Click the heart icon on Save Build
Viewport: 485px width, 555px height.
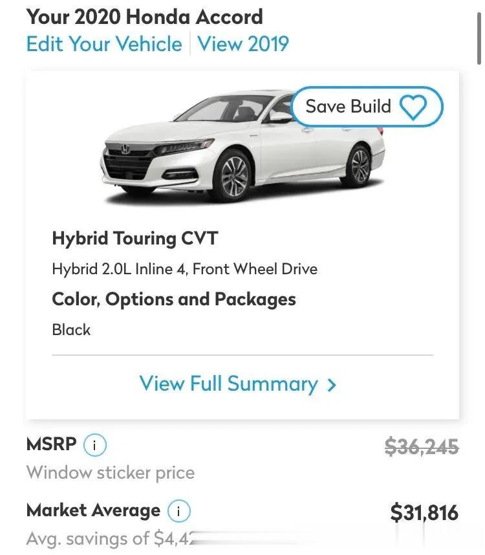click(x=413, y=107)
